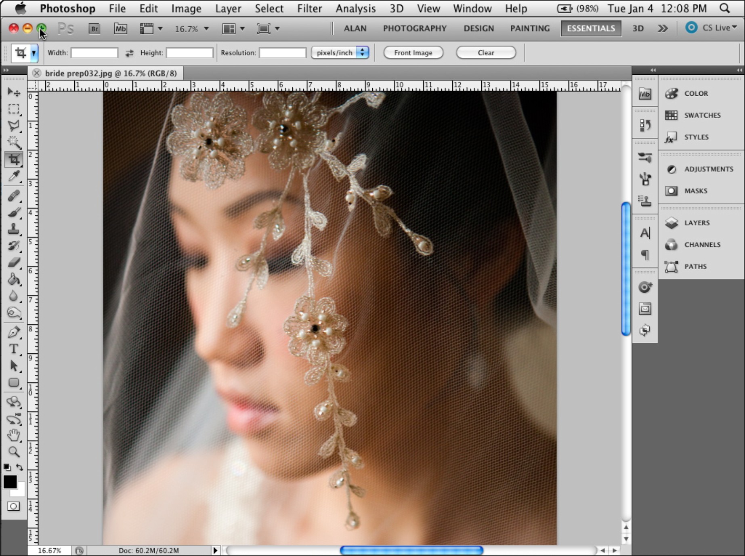
Task: Select the Crop tool in toolbox
Action: click(14, 159)
